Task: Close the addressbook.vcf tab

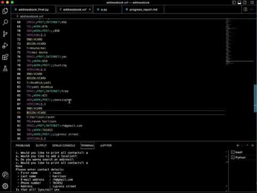Action: (90, 10)
